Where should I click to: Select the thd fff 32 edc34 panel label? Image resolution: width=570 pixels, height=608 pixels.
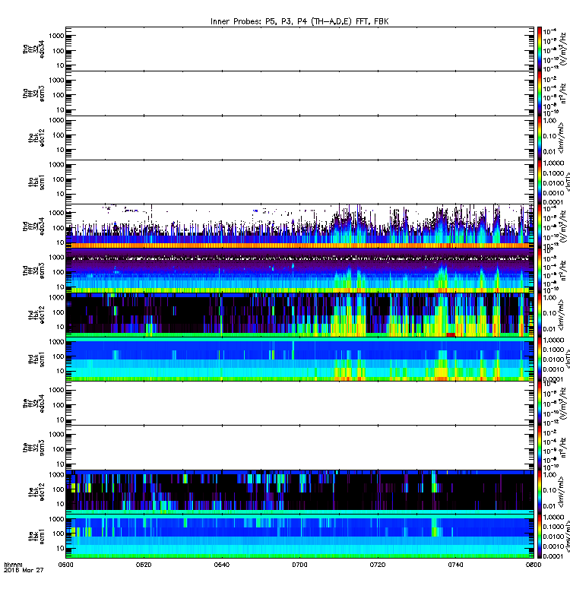(33, 226)
